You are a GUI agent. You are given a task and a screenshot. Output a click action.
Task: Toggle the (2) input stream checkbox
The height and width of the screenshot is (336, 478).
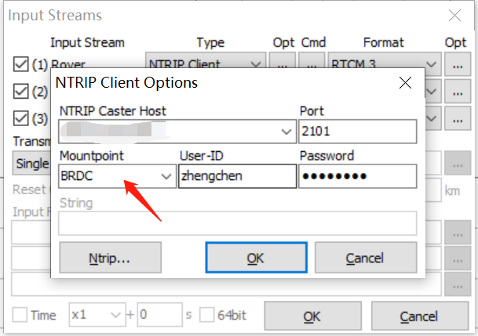click(x=20, y=91)
